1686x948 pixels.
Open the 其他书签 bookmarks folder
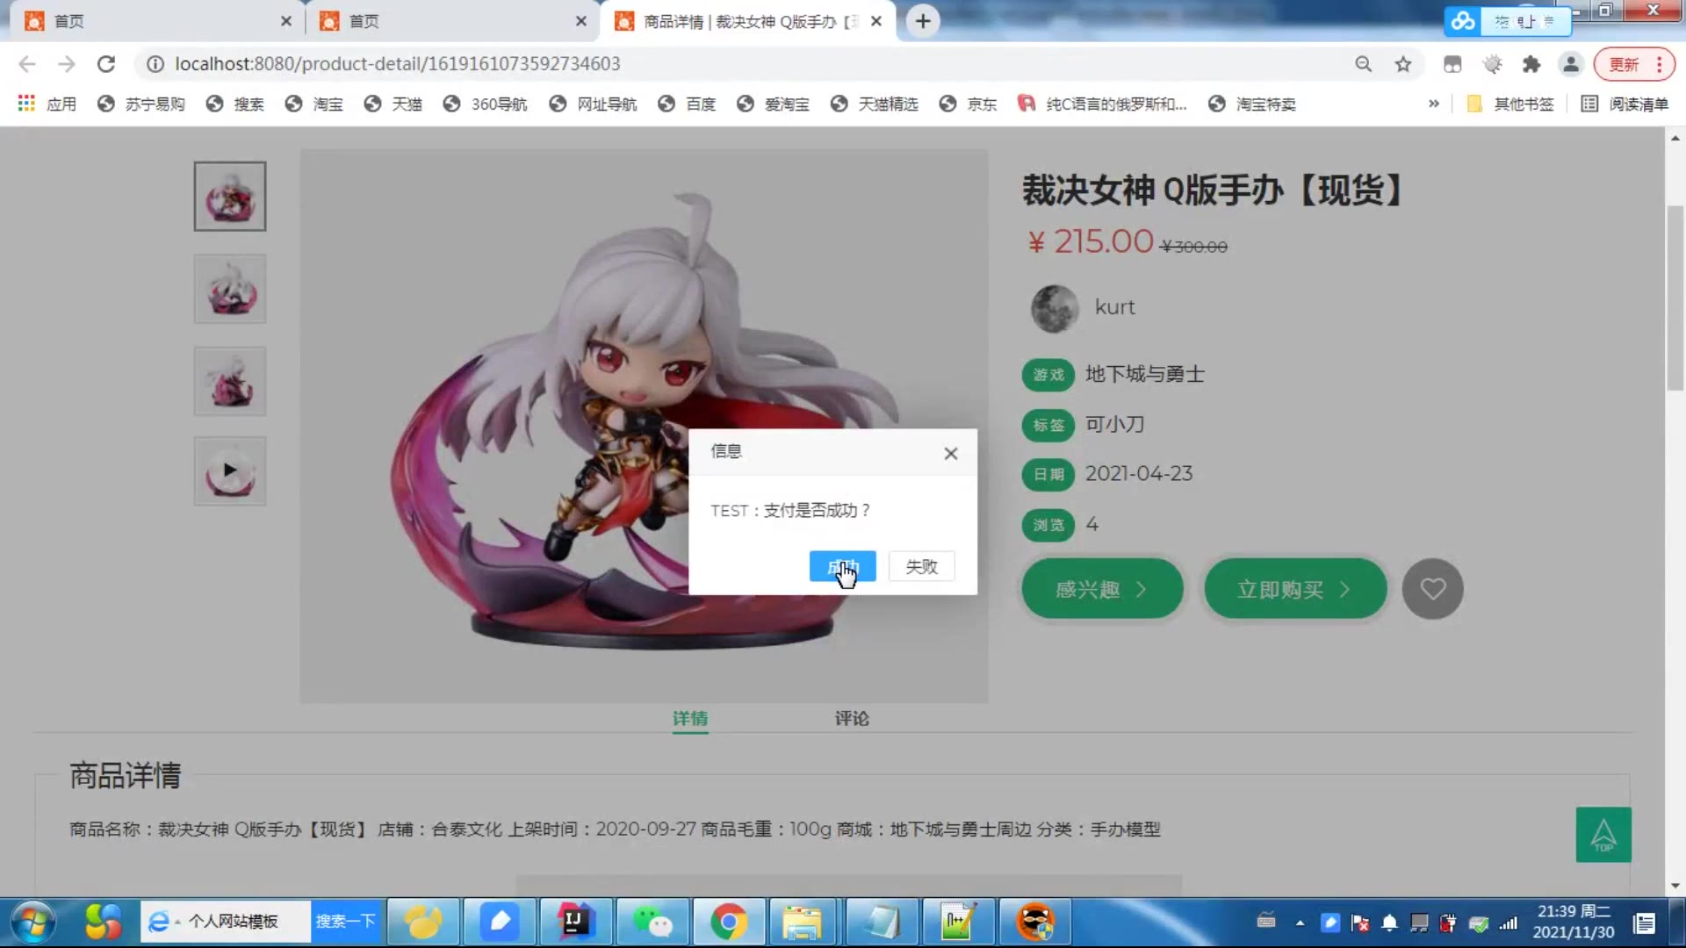point(1509,104)
